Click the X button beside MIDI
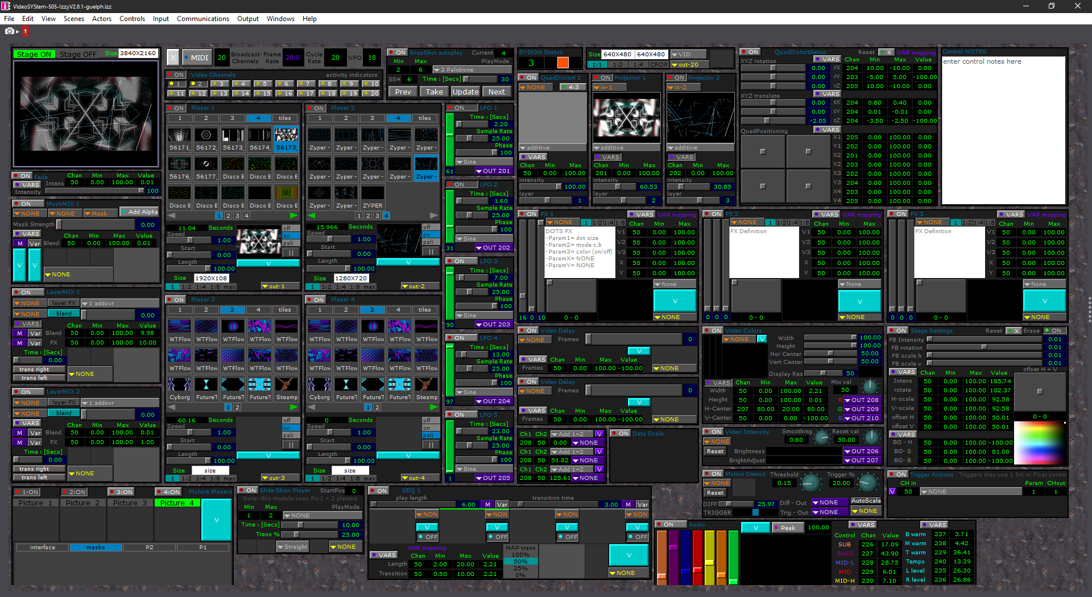1092x597 pixels. [173, 57]
